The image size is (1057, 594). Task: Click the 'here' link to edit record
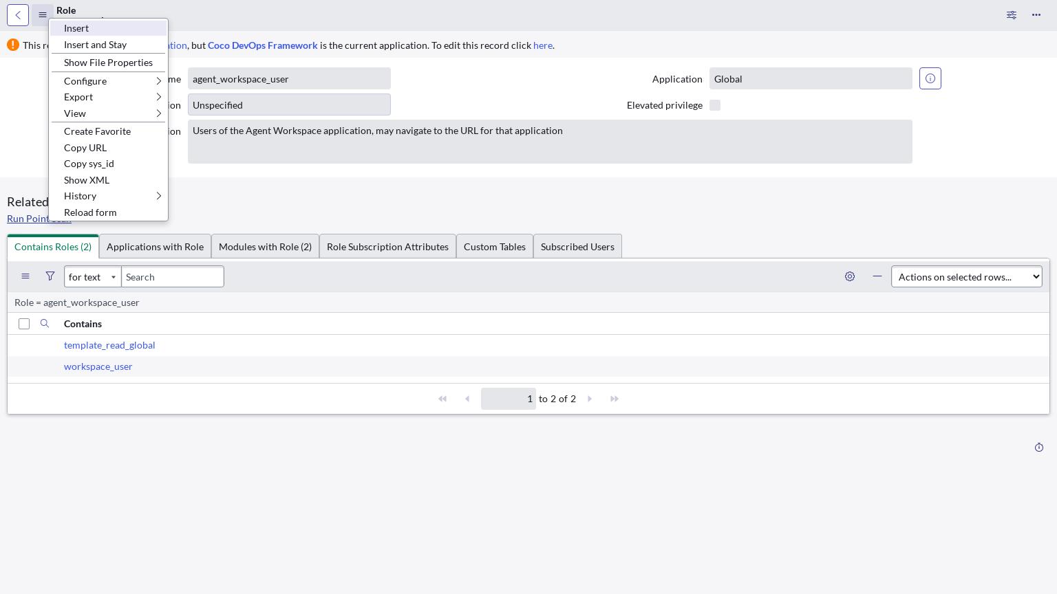tap(542, 45)
